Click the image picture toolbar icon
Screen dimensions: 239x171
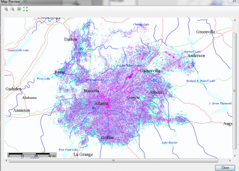19,9
